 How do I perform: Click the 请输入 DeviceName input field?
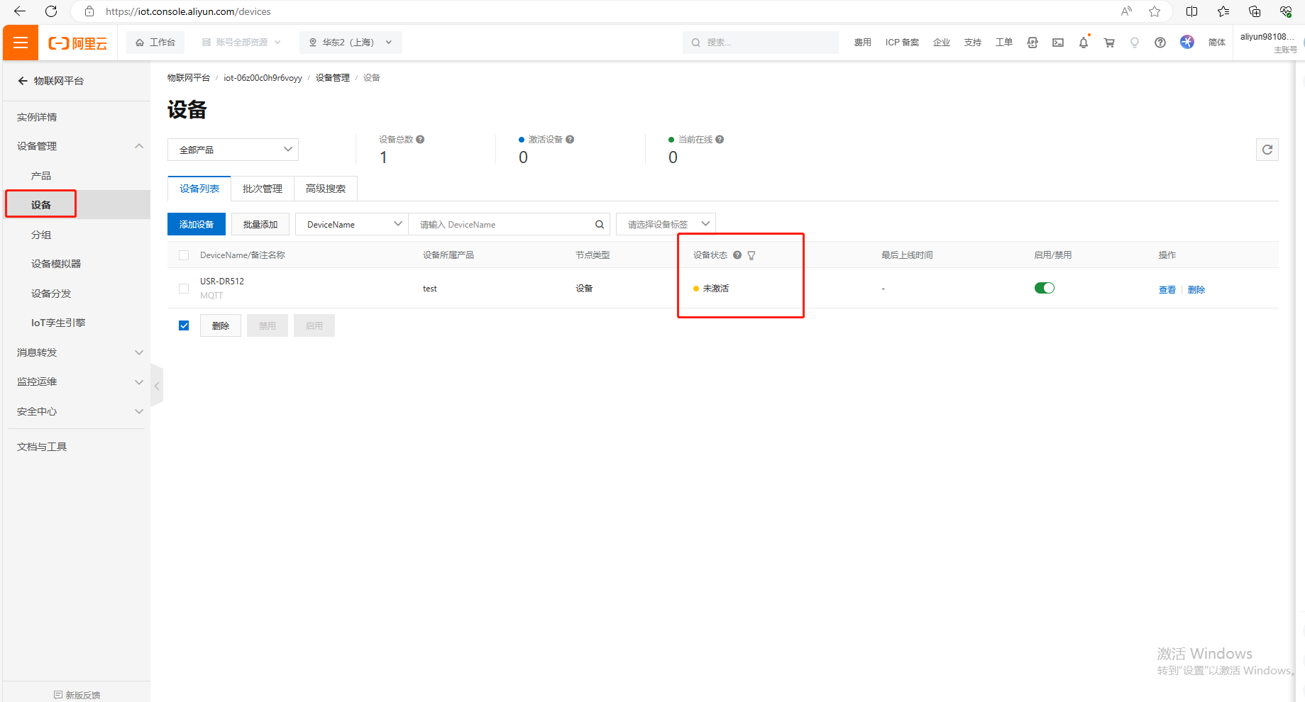[x=504, y=225]
